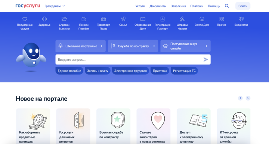
Task: Open the Школьное портфолио shortcut
Action: click(x=80, y=46)
